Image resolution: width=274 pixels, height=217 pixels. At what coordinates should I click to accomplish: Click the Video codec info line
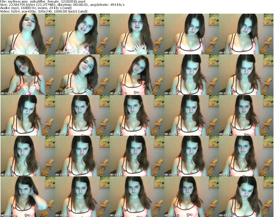(x=44, y=11)
